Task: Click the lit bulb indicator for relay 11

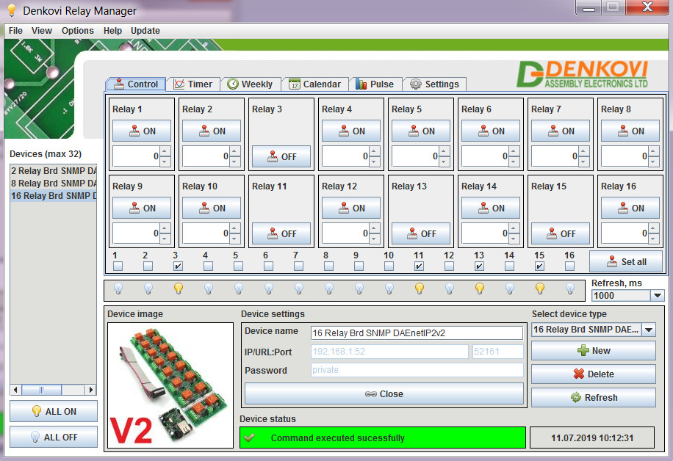Action: (x=420, y=288)
